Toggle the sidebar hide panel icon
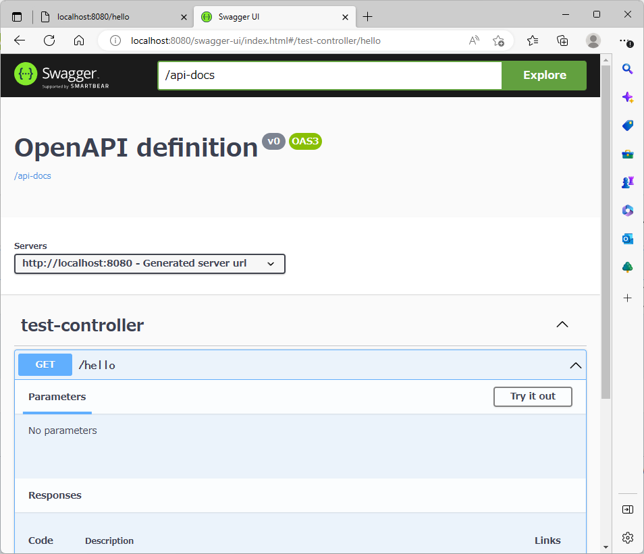Viewport: 644px width, 554px height. click(627, 509)
